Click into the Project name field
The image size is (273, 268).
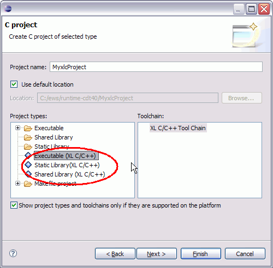click(156, 67)
